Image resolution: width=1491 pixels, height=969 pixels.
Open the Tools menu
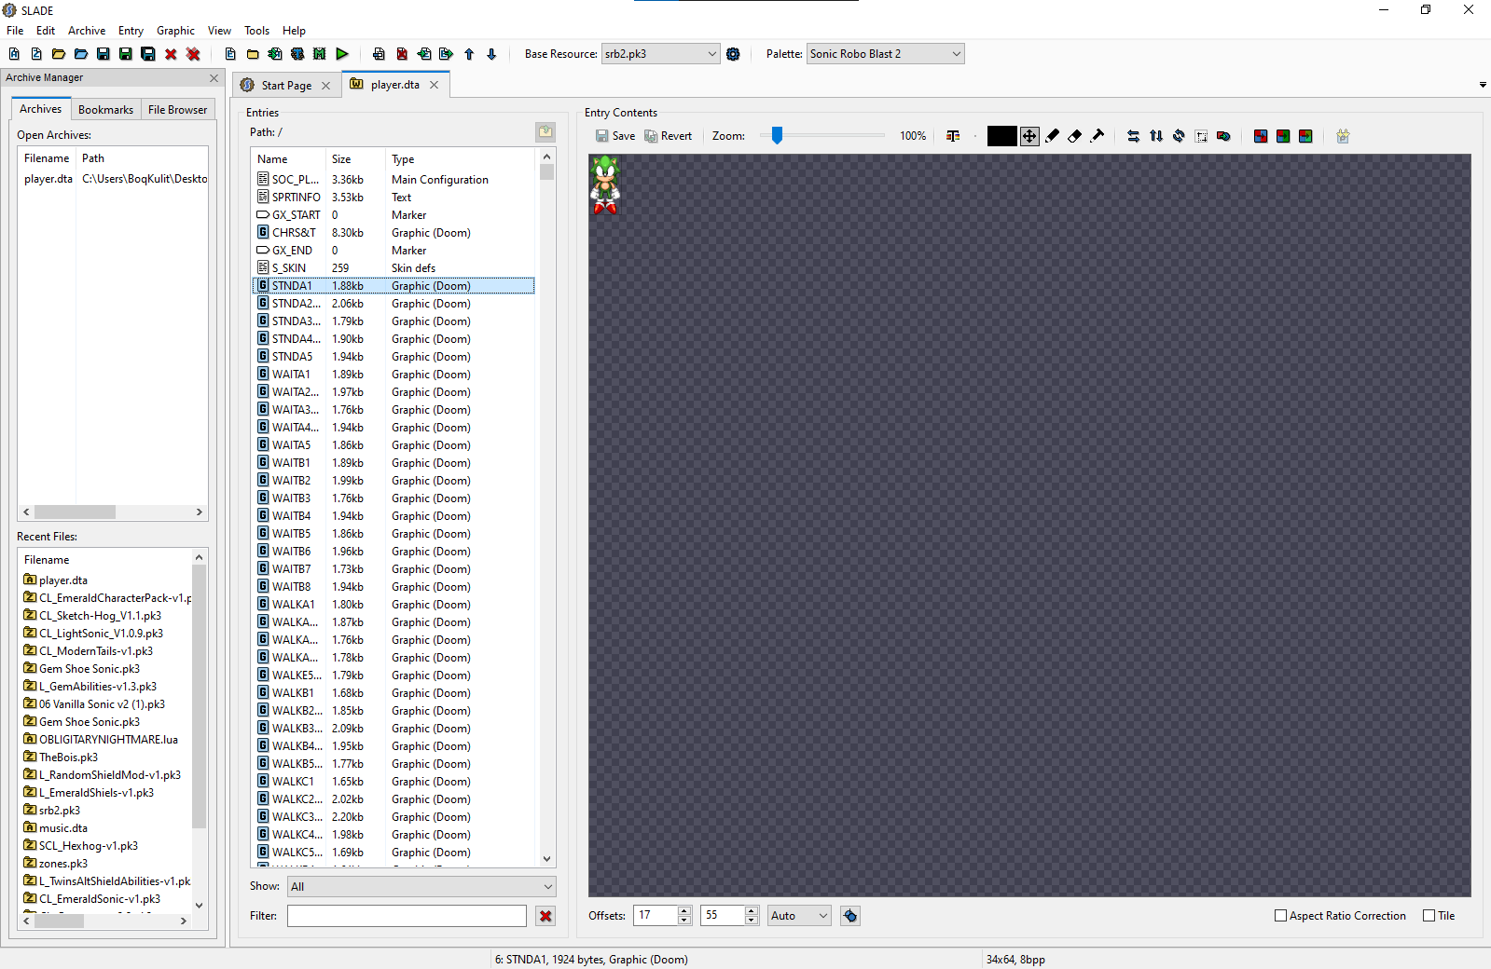pyautogui.click(x=256, y=31)
